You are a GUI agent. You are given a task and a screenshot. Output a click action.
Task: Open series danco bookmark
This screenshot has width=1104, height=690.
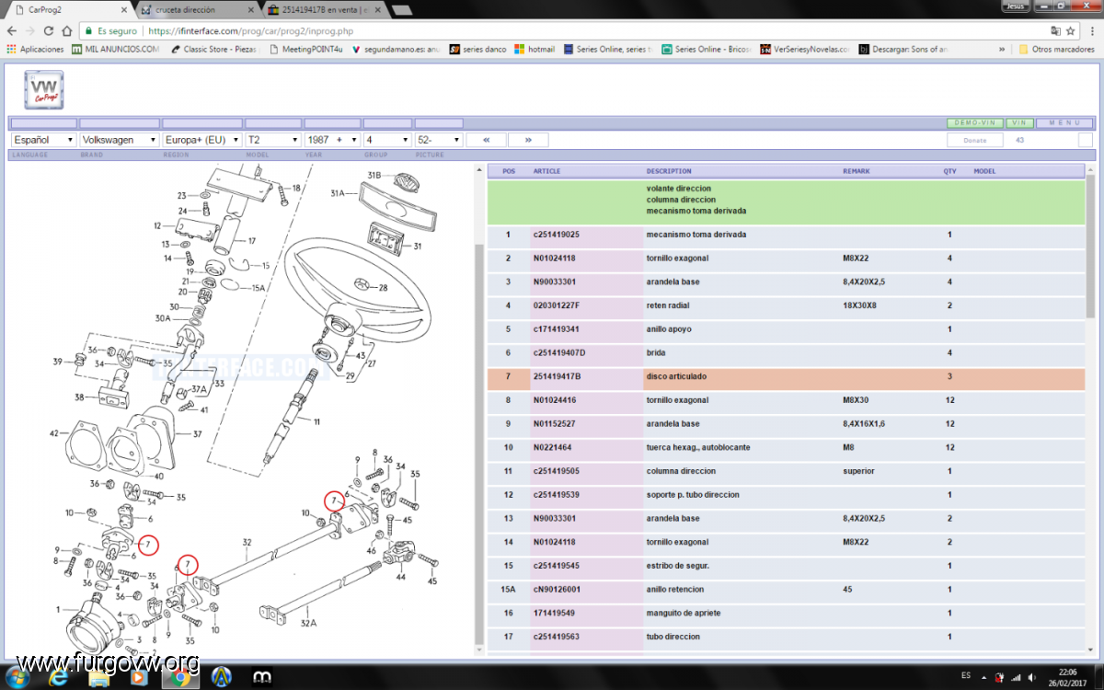point(478,49)
